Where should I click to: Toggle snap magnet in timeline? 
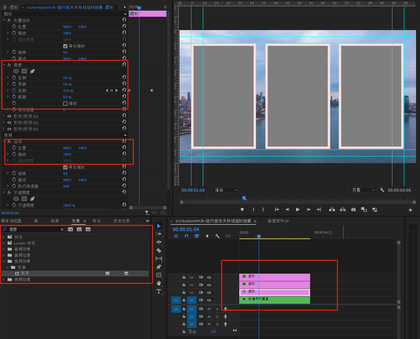coord(186,236)
